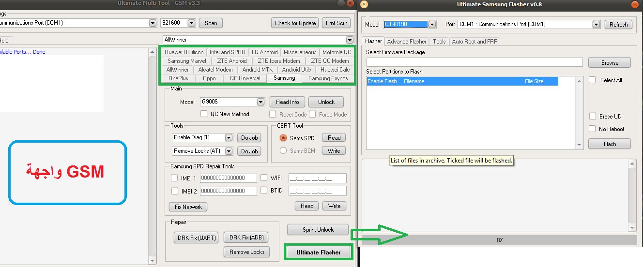The height and width of the screenshot is (267, 643).
Task: Open the Auto Root and FRP tab
Action: click(x=475, y=42)
